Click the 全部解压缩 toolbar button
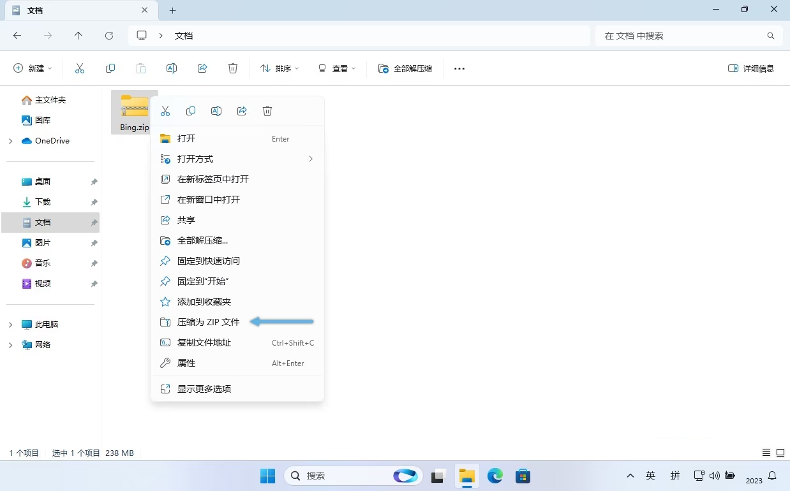Screen dimensions: 790x491 coord(405,68)
